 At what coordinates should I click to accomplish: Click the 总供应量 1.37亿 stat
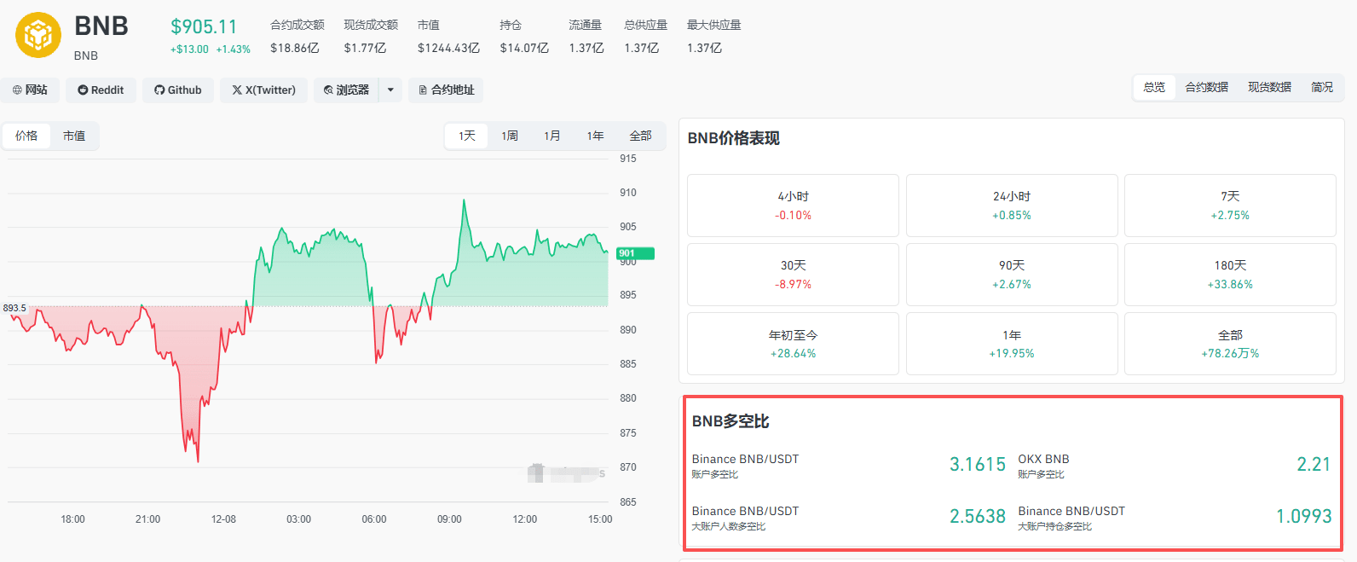(645, 37)
